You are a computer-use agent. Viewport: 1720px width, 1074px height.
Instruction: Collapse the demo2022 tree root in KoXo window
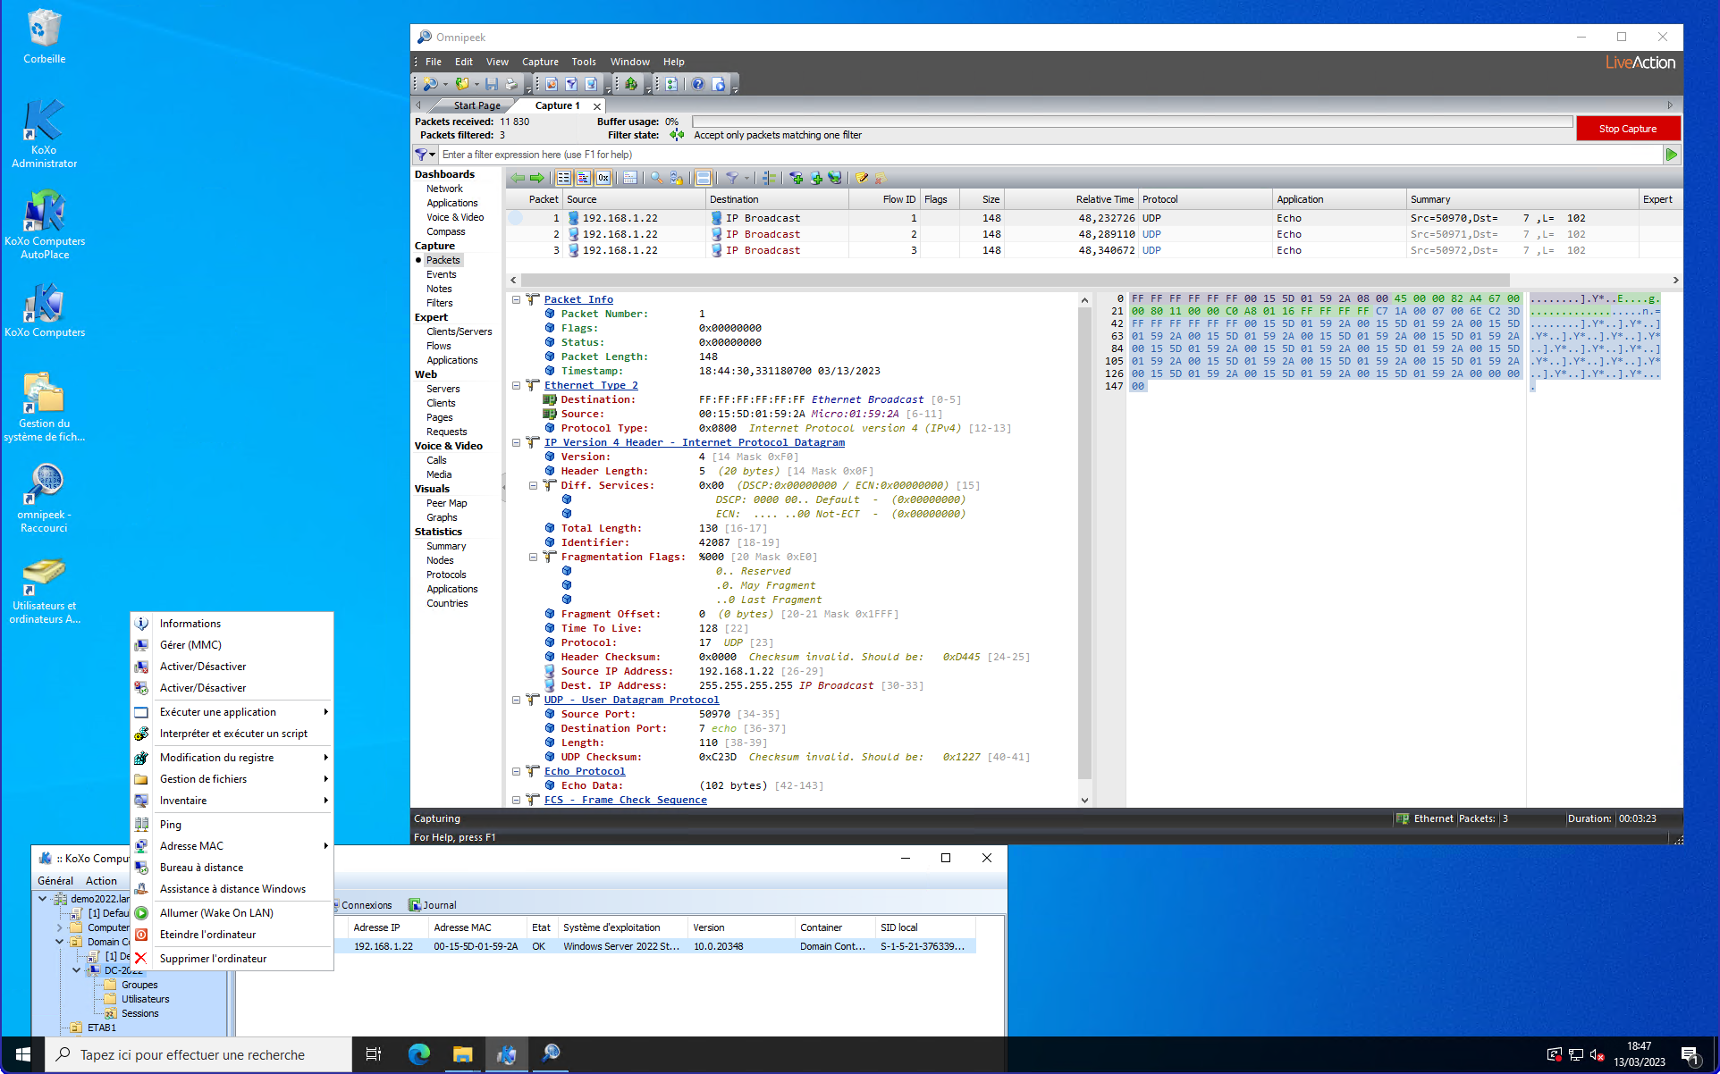[x=43, y=899]
